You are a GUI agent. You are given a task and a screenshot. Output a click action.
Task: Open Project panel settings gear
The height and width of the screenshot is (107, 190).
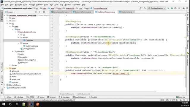44,12
